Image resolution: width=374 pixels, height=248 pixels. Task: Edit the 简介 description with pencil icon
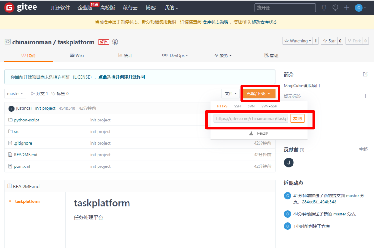point(365,74)
